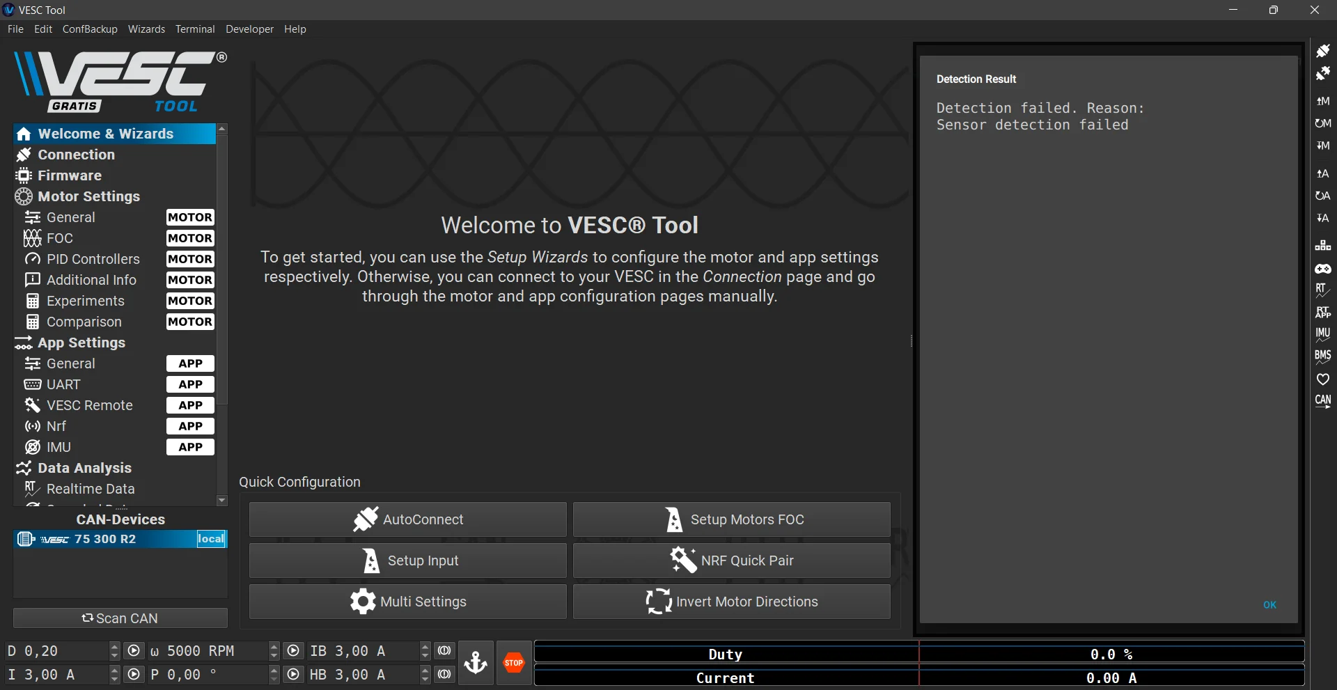Open the Realtime Data page
The height and width of the screenshot is (690, 1337).
(x=114, y=489)
